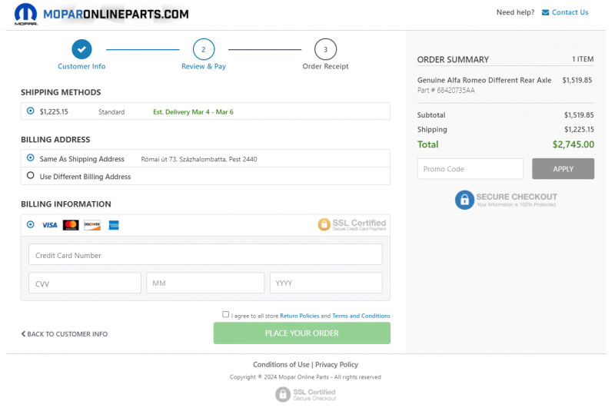Click the 1 ITEM count in Order Summary
This screenshot has width=615, height=411.
pyautogui.click(x=583, y=59)
